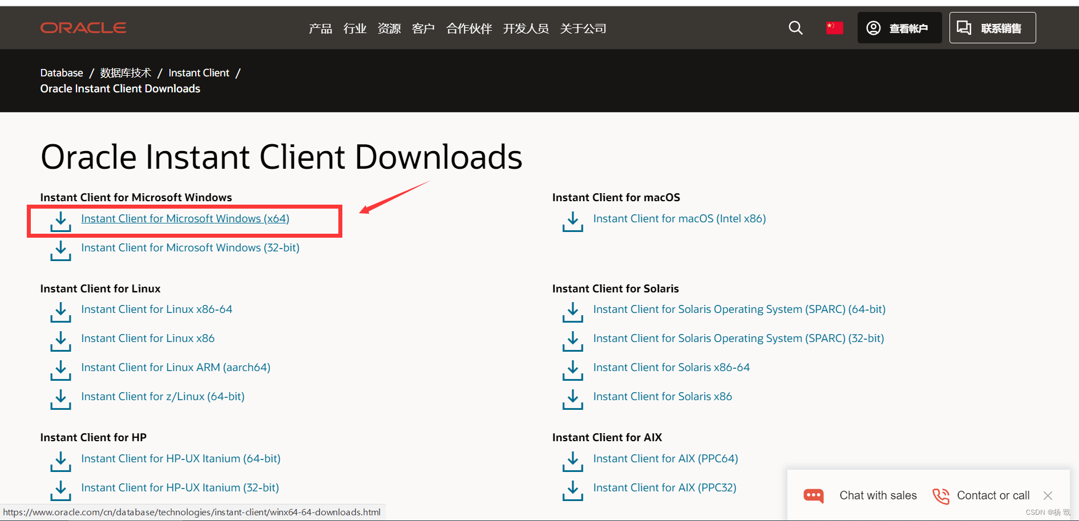Click the Instant Client for Microsoft Windows heading

coord(136,198)
